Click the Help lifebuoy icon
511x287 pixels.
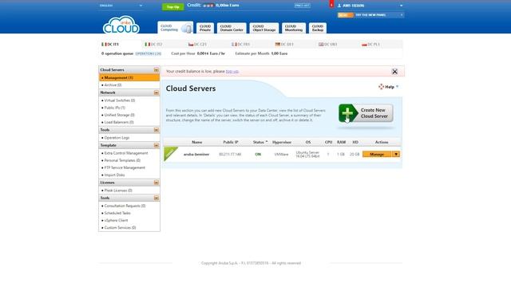[381, 87]
